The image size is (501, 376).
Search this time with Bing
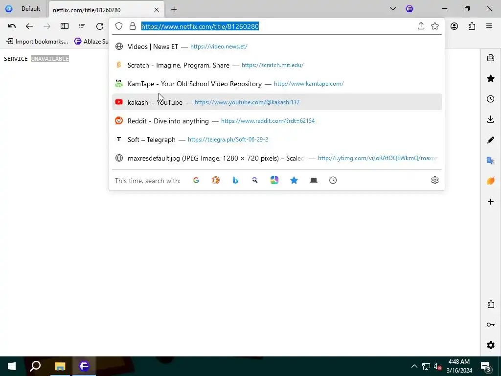[x=235, y=180]
